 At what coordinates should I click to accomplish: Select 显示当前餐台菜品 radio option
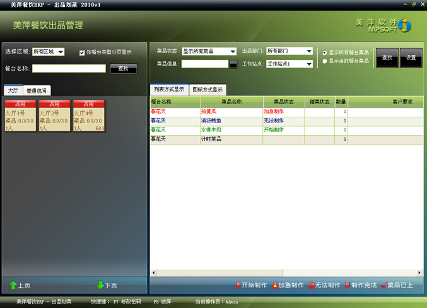click(325, 61)
